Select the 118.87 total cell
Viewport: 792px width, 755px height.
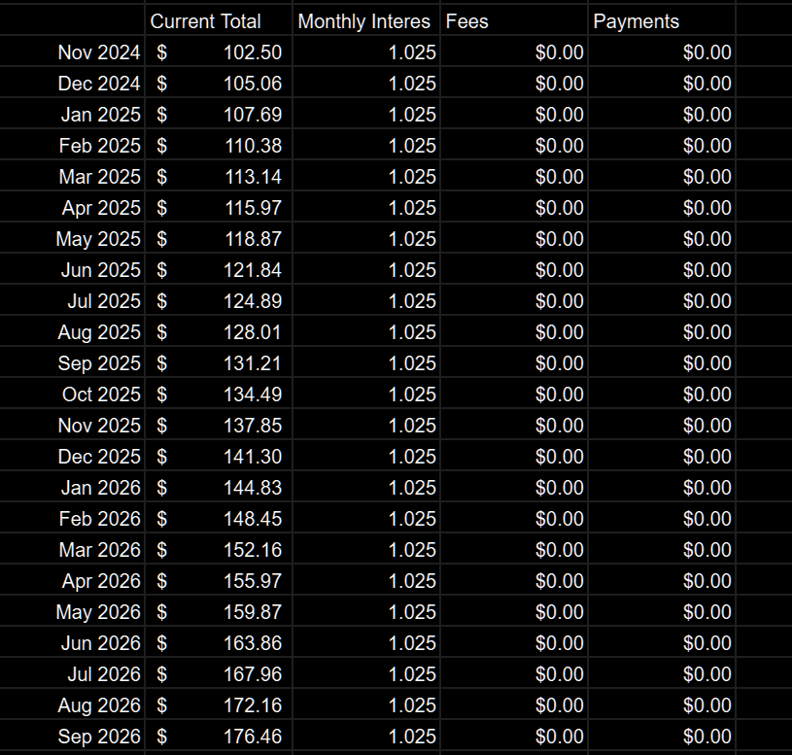(219, 238)
